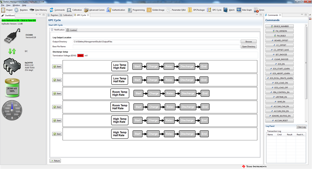Open the Authentication padlock tool

pos(116,10)
